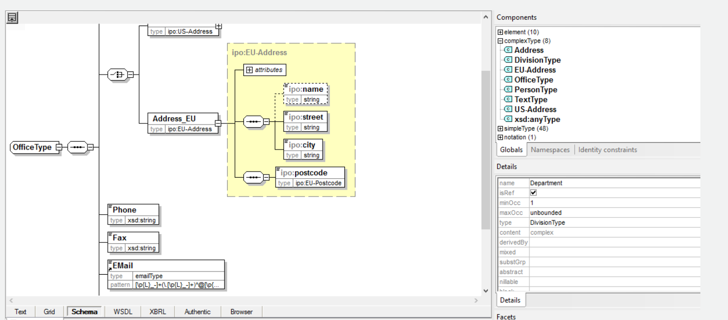Toggle the isRef checkbox
Screen dimensions: 728x320
(x=533, y=193)
